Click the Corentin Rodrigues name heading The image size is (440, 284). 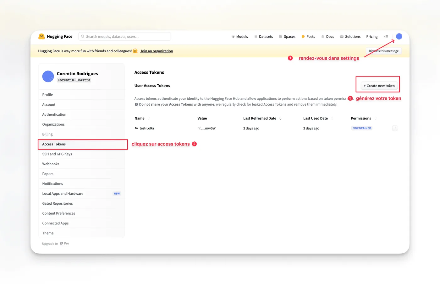(77, 74)
